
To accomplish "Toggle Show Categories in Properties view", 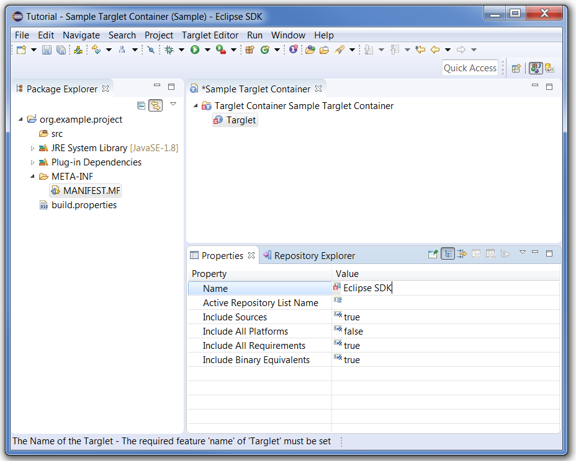I will tap(448, 254).
